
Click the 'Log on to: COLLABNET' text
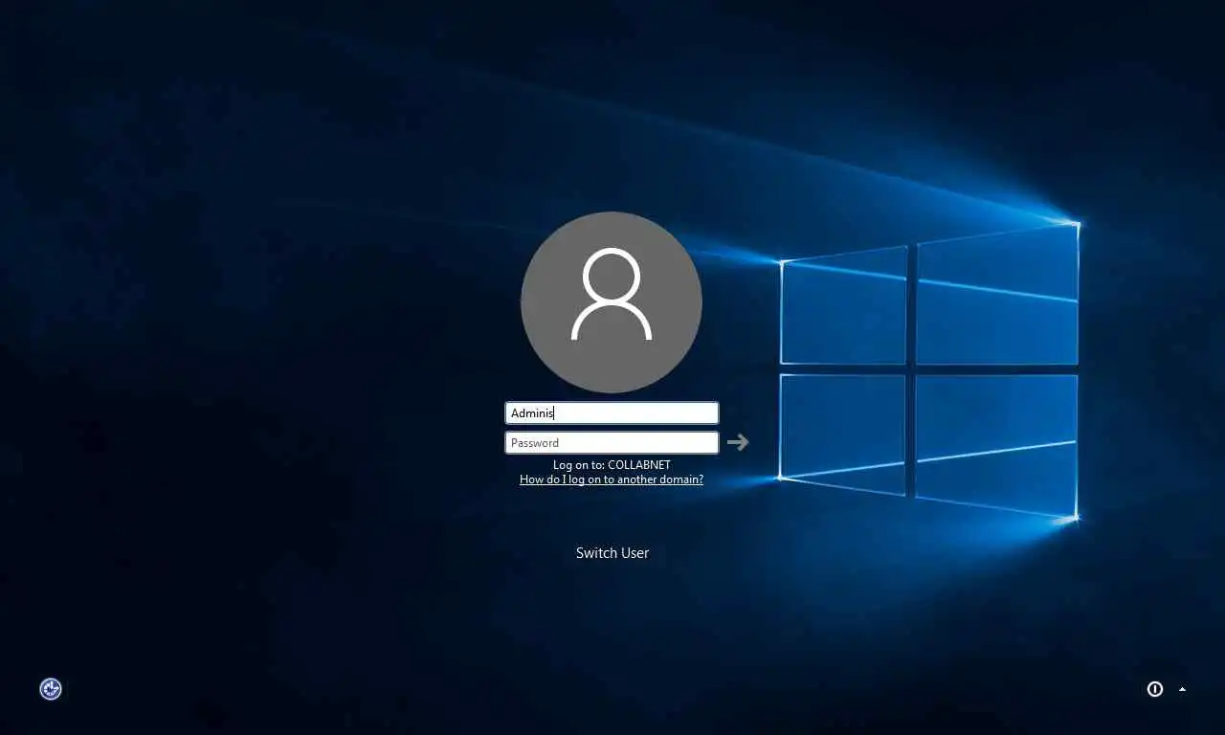[612, 465]
